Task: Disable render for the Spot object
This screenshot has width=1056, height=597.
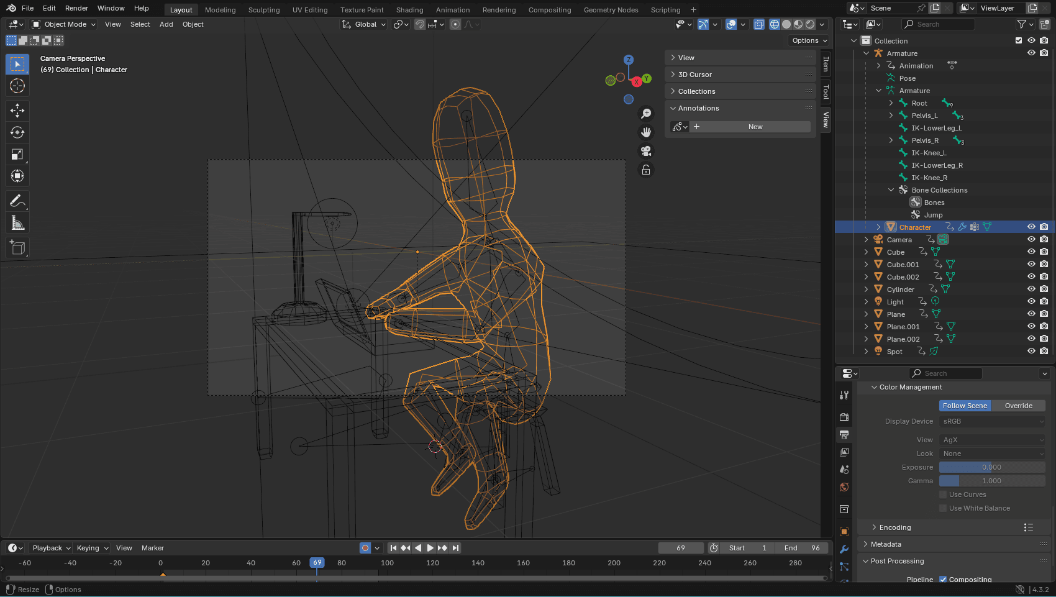Action: coord(1044,351)
